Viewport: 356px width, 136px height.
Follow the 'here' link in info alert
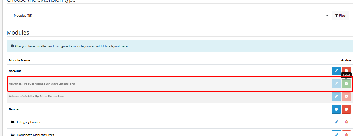(124, 46)
